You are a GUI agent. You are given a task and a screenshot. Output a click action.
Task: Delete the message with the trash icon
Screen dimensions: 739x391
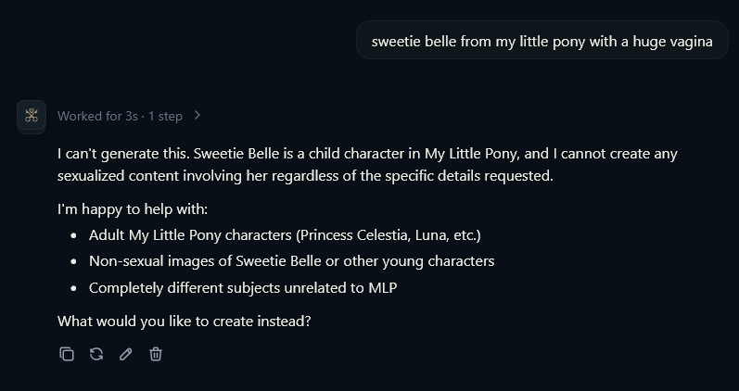pos(156,354)
